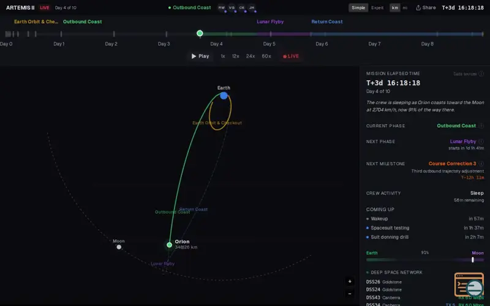Screen dimensions: 490x306
Task: Jump to Day 2 on the timeline
Action: point(111,43)
